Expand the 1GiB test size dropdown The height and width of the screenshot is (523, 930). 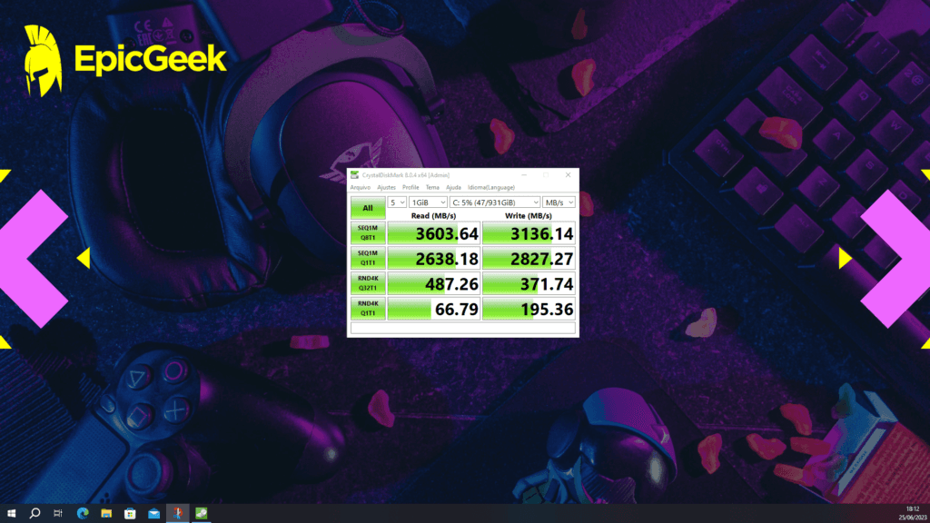(x=425, y=202)
